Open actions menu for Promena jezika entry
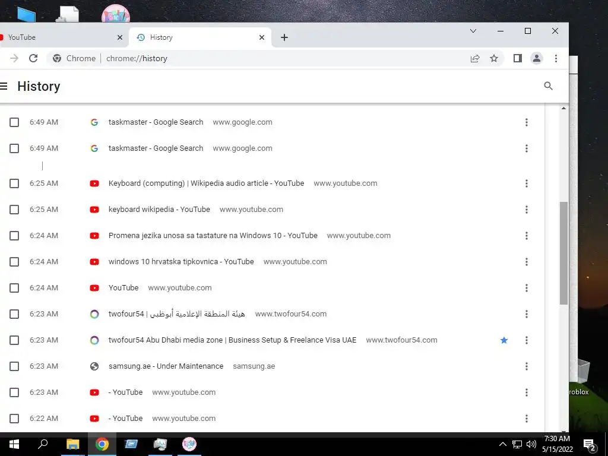Screen dimensions: 608x456 click(526, 235)
